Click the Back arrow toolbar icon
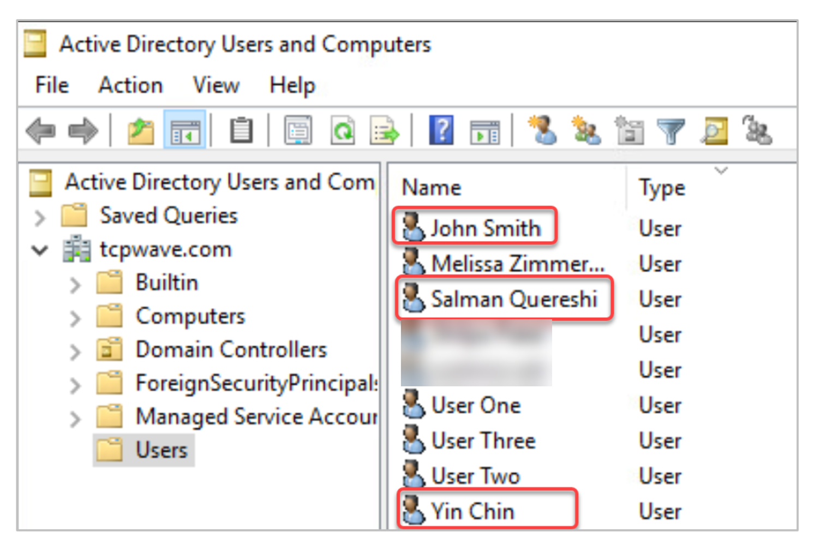The image size is (838, 549). tap(40, 132)
